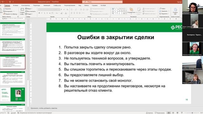Switch to Reading view icon in status bar
This screenshot has height=114, width=203.
(x=178, y=113)
